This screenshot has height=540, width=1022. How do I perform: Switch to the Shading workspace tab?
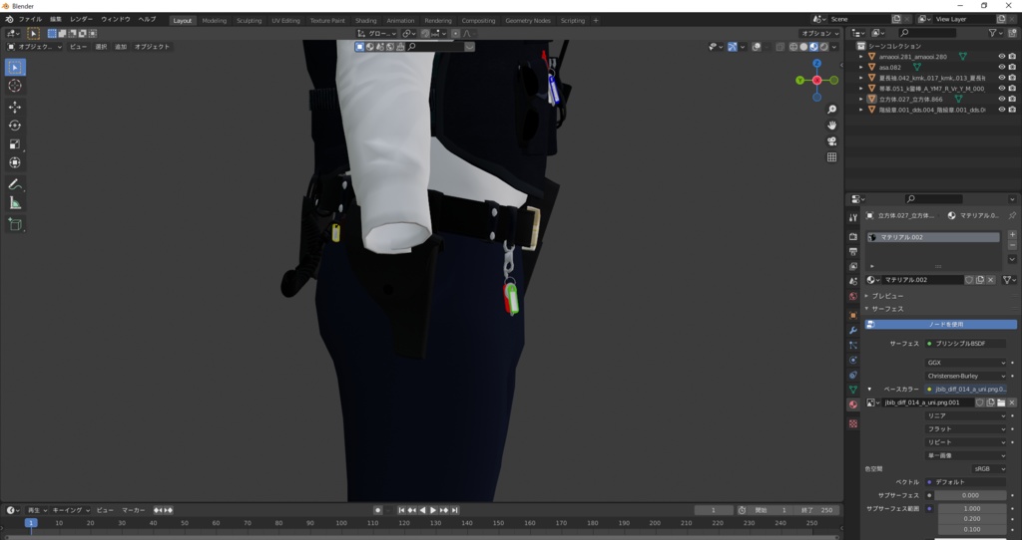coord(365,20)
